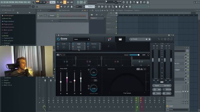Screen dimensions: 200x112
Task: Select Polar Level vectorscope view icon
Action: (142, 69)
